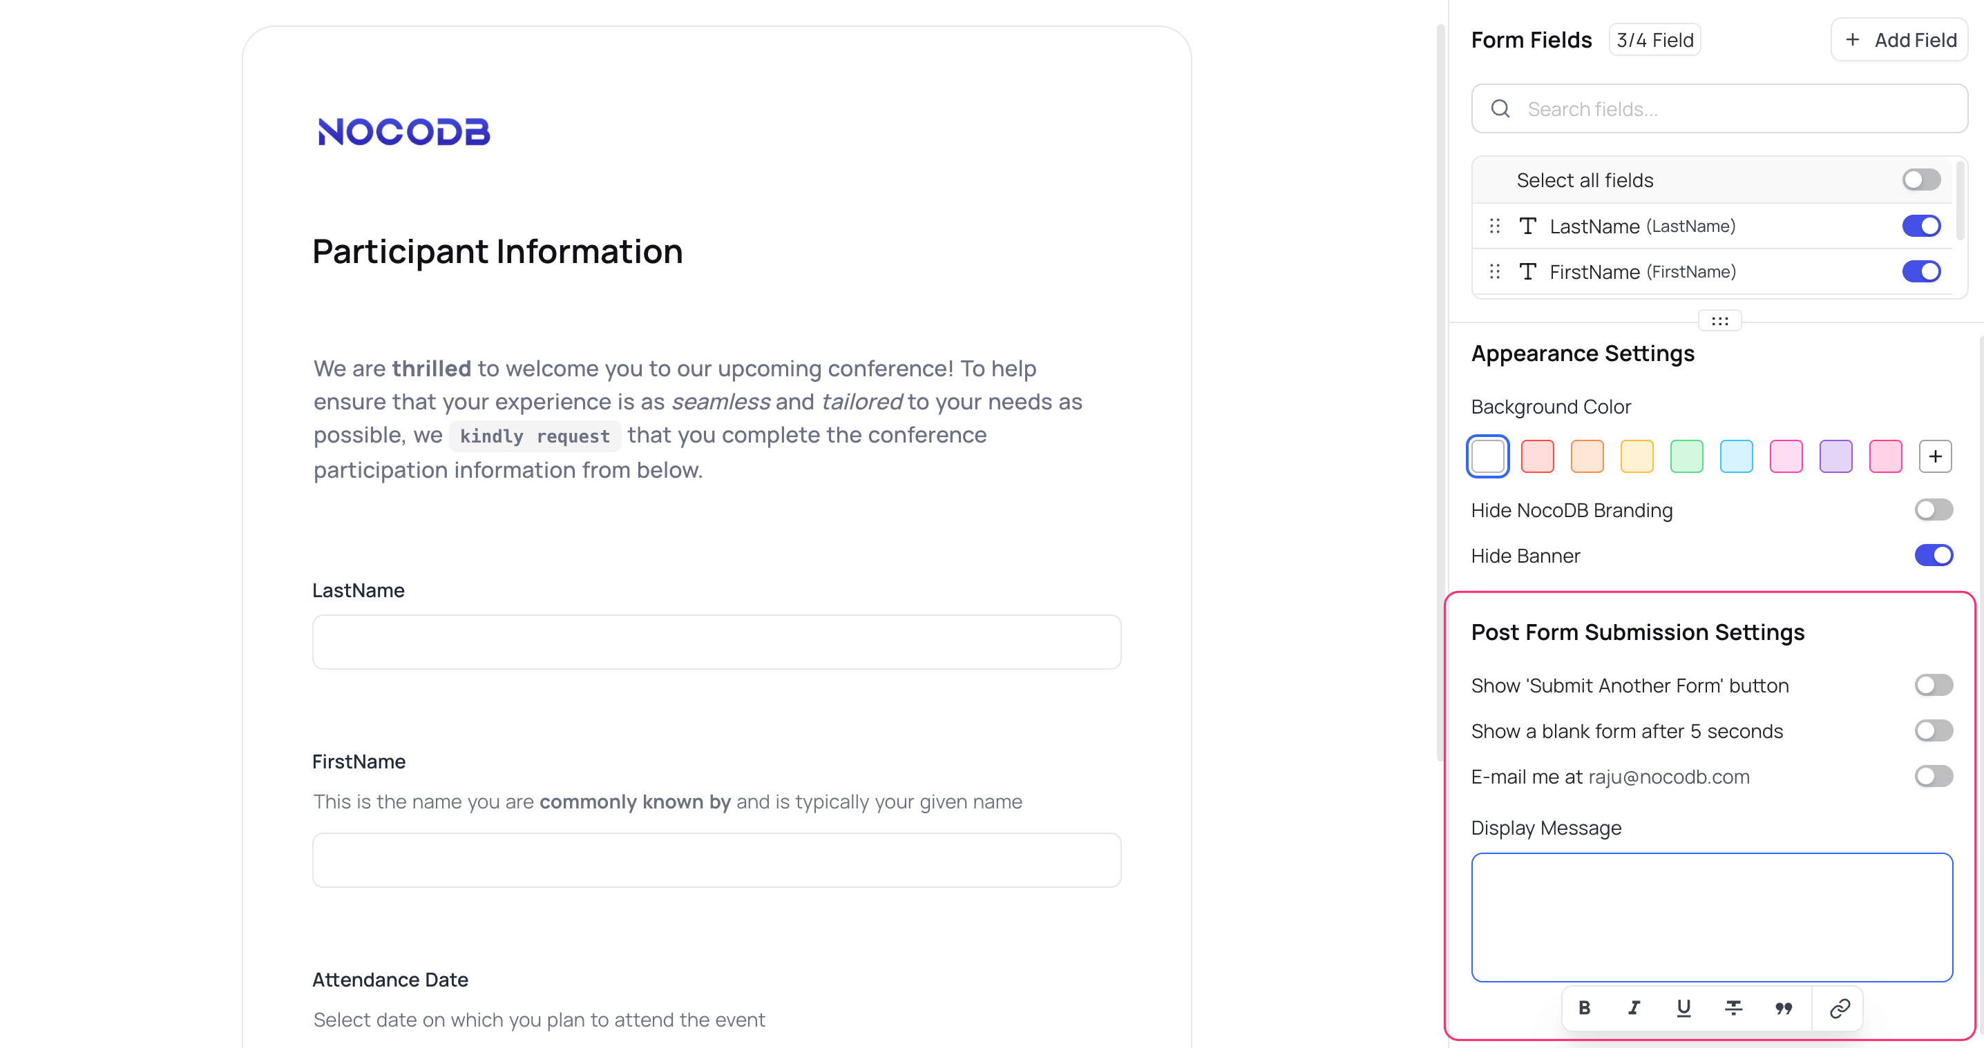Enable Show a blank form after 5 seconds
1984x1048 pixels.
[1933, 730]
